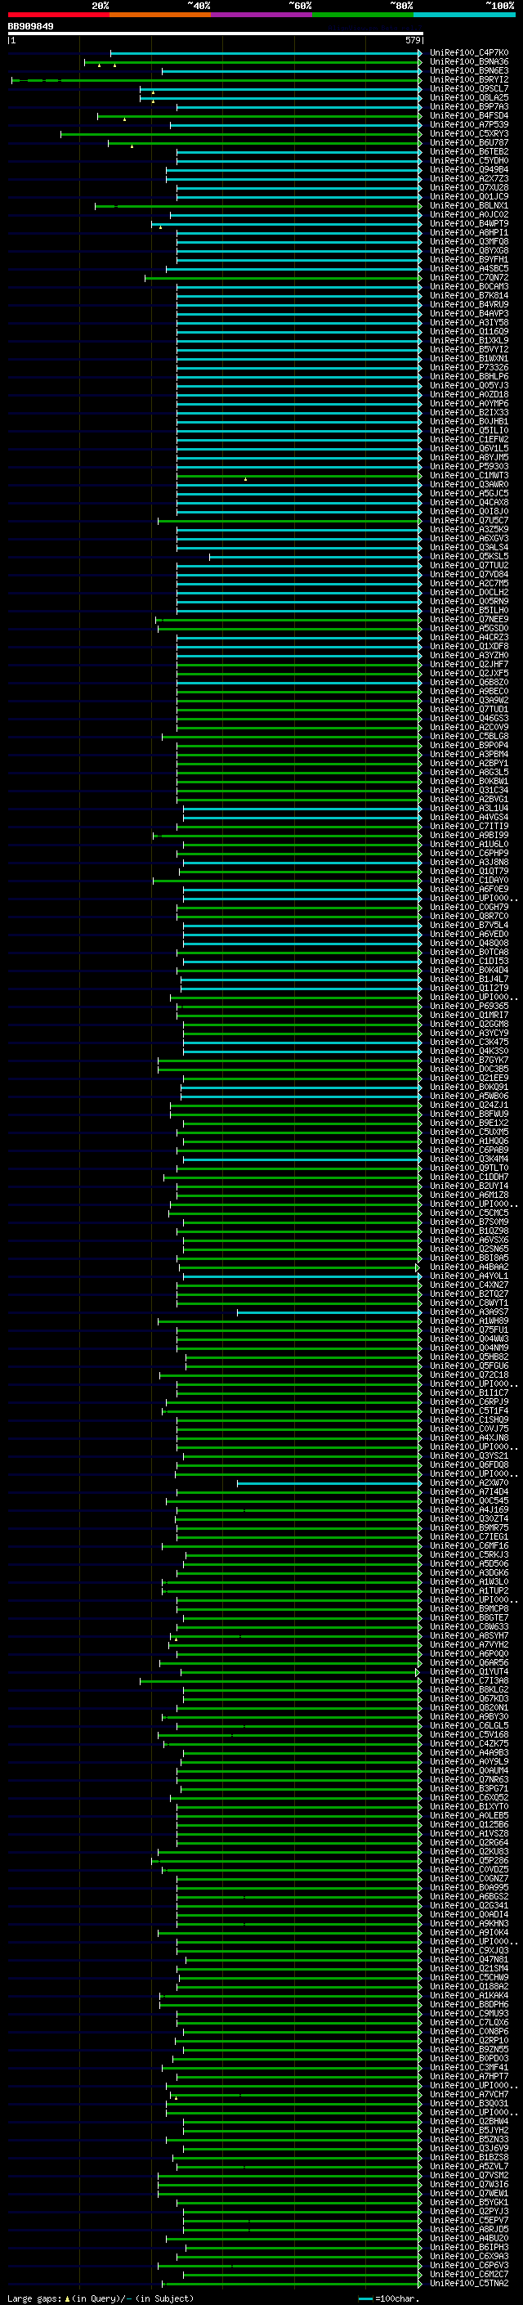This screenshot has width=523, height=2305.
Task: Select the UniRef100_C5YDH0 label
Action: point(468,160)
